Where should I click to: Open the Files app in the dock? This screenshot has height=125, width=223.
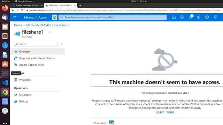(5, 27)
